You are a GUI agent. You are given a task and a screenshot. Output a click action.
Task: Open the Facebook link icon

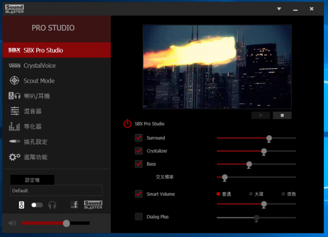[x=74, y=205]
